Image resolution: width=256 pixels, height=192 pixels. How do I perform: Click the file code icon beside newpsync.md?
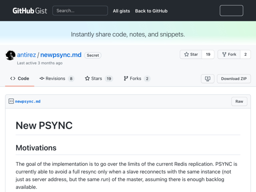click(x=11, y=101)
